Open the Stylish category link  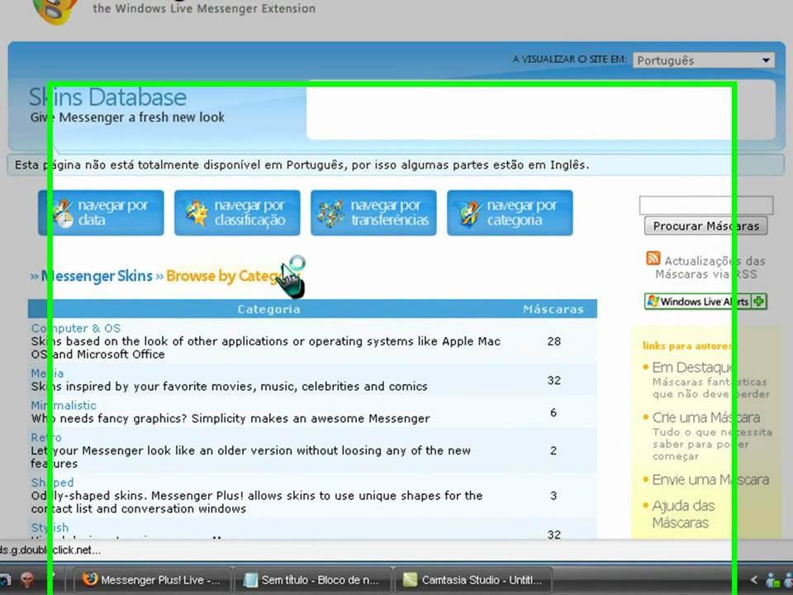tap(50, 528)
